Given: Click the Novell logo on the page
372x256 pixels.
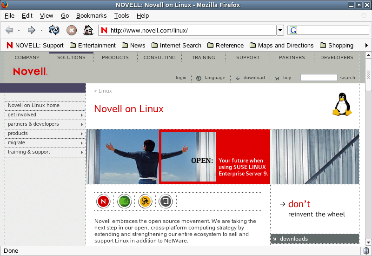Looking at the screenshot, I should point(30,72).
